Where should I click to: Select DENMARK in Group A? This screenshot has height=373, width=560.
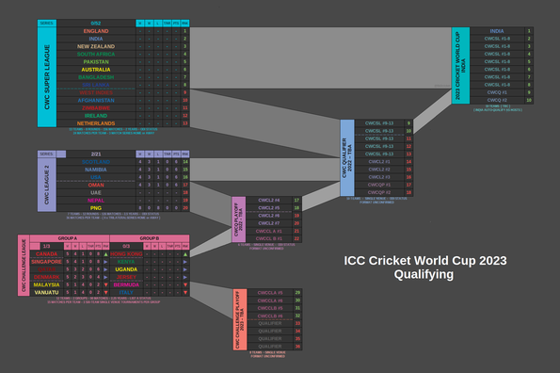[47, 277]
